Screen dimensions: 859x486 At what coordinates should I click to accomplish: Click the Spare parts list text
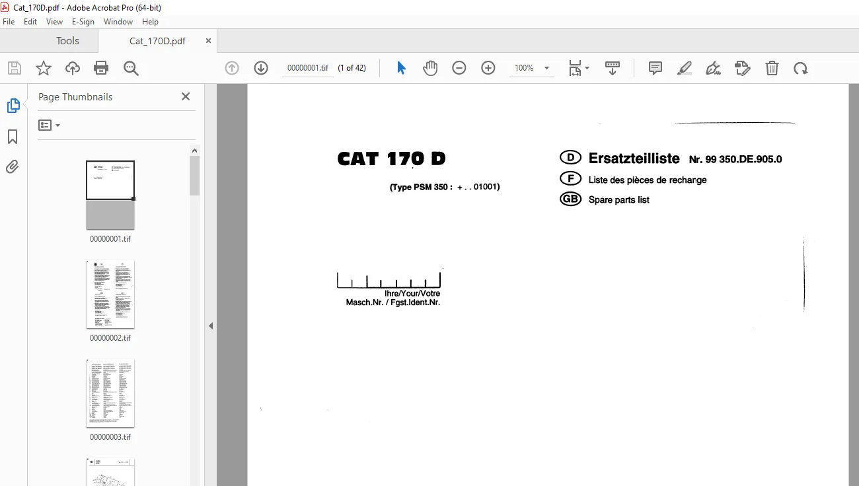[619, 200]
